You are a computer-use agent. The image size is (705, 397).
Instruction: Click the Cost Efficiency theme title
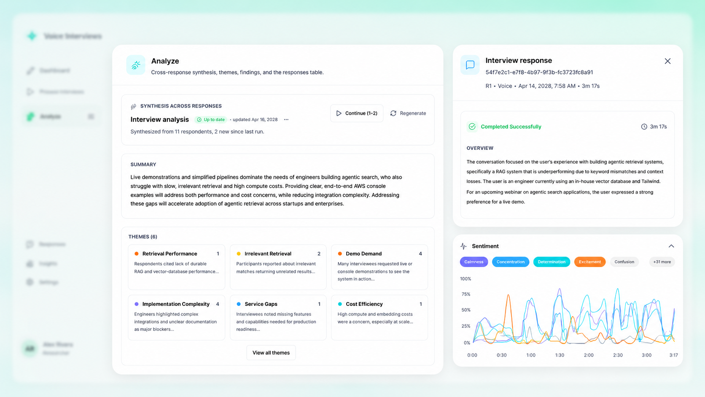[364, 304]
